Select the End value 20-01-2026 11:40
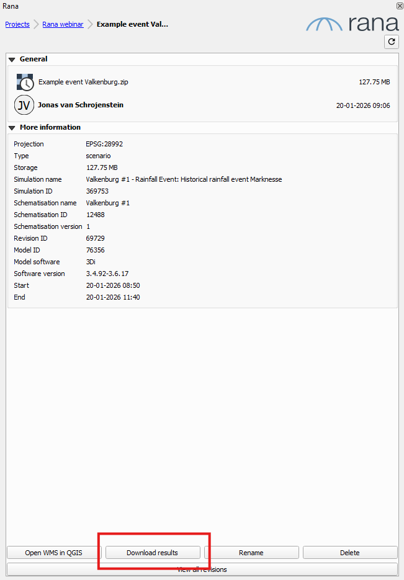Image resolution: width=404 pixels, height=580 pixels. (x=113, y=297)
